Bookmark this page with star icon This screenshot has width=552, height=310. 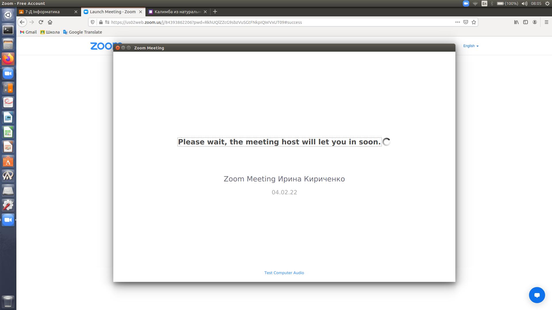474,22
